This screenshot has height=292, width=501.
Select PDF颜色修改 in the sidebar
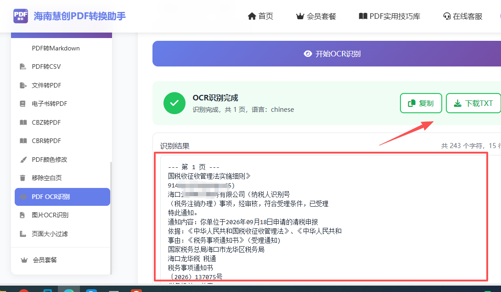49,160
